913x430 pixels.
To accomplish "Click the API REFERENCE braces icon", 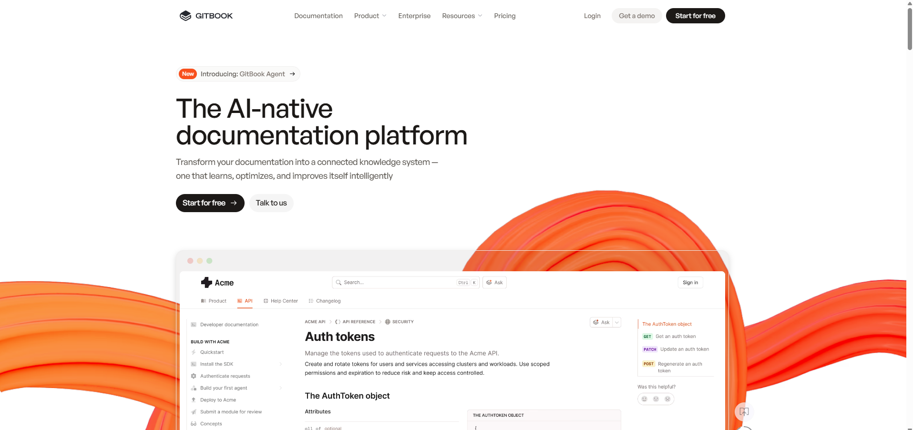I will point(338,322).
